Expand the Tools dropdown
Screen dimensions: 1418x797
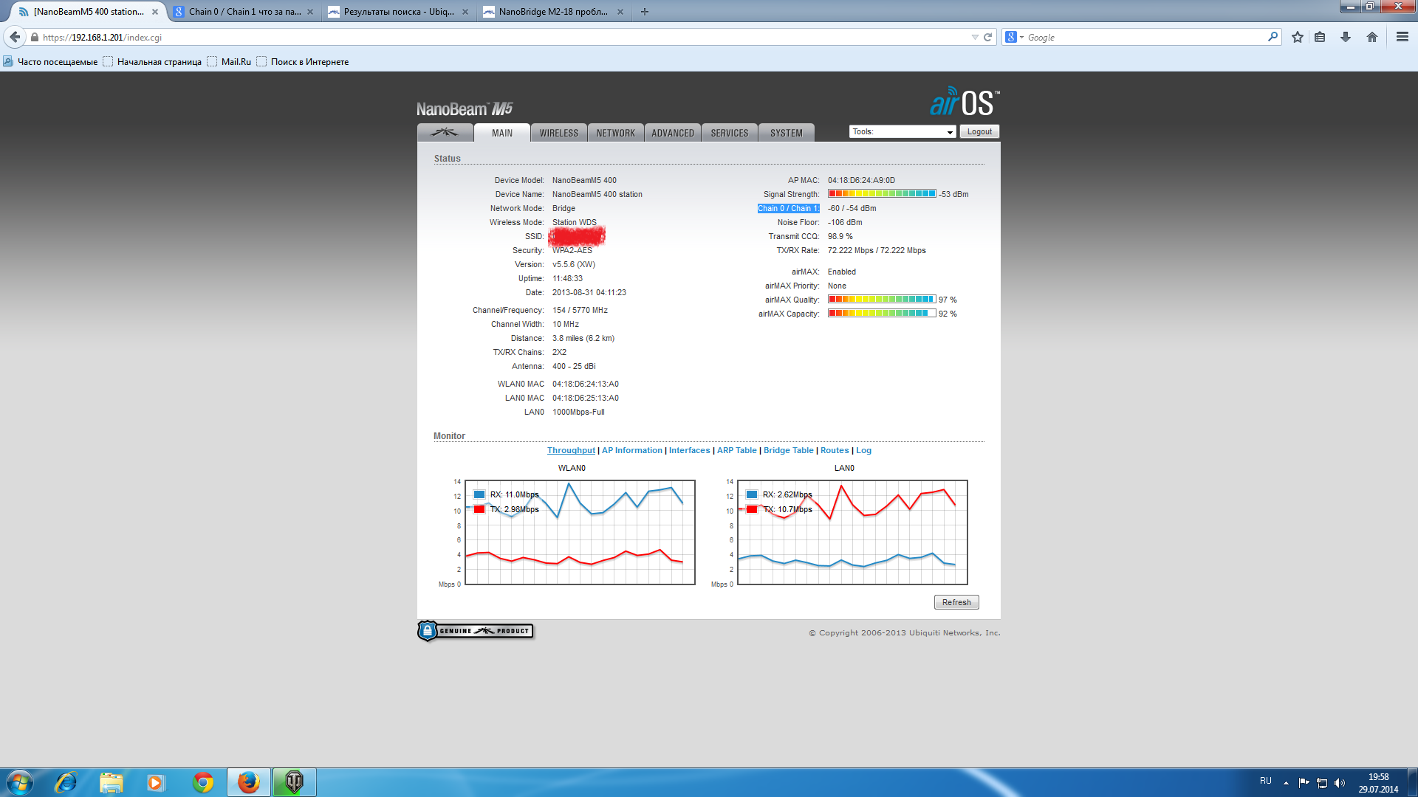tap(902, 131)
